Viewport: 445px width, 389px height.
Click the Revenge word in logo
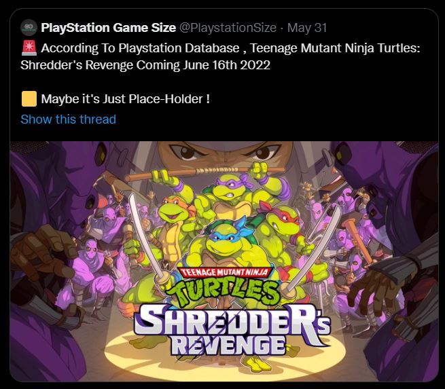pos(228,346)
